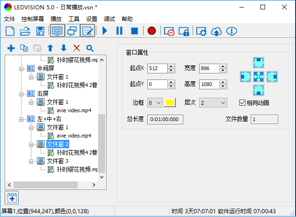This screenshot has width=296, height=217.
Task: Move the item up with the up arrow
Action: tap(51, 48)
